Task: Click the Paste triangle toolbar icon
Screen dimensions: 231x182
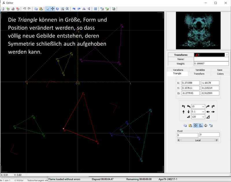Action: (x=41, y=9)
